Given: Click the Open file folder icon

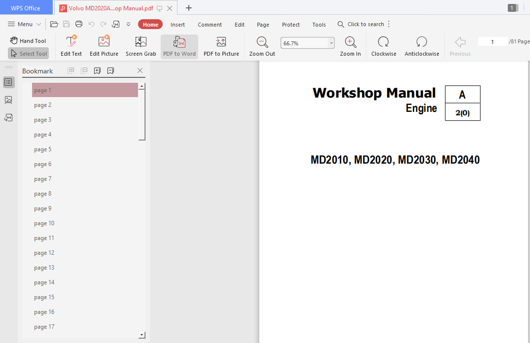Looking at the screenshot, I should coord(54,24).
